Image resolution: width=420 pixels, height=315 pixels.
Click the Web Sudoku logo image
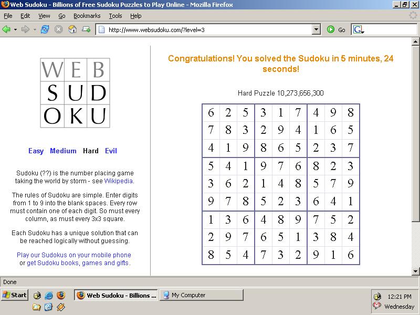[x=75, y=93]
